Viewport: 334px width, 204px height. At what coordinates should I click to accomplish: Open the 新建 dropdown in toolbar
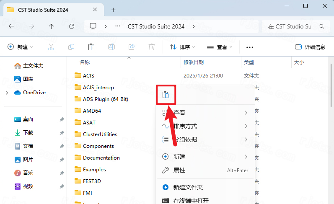pyautogui.click(x=20, y=47)
